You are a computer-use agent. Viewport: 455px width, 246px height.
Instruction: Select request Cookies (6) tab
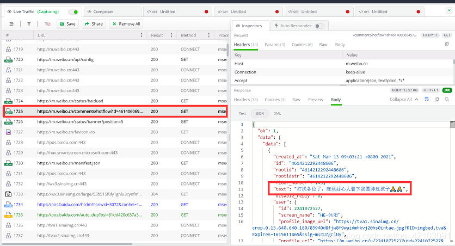pos(302,45)
